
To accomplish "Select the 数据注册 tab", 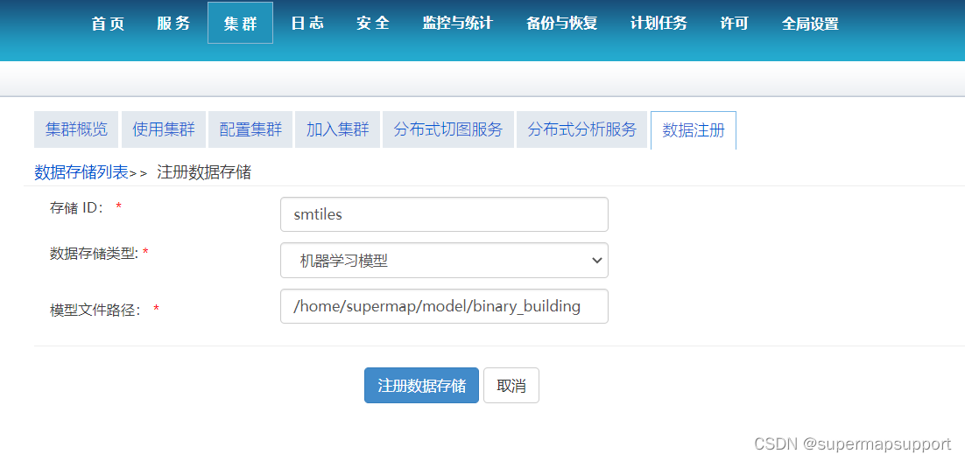I will point(694,129).
